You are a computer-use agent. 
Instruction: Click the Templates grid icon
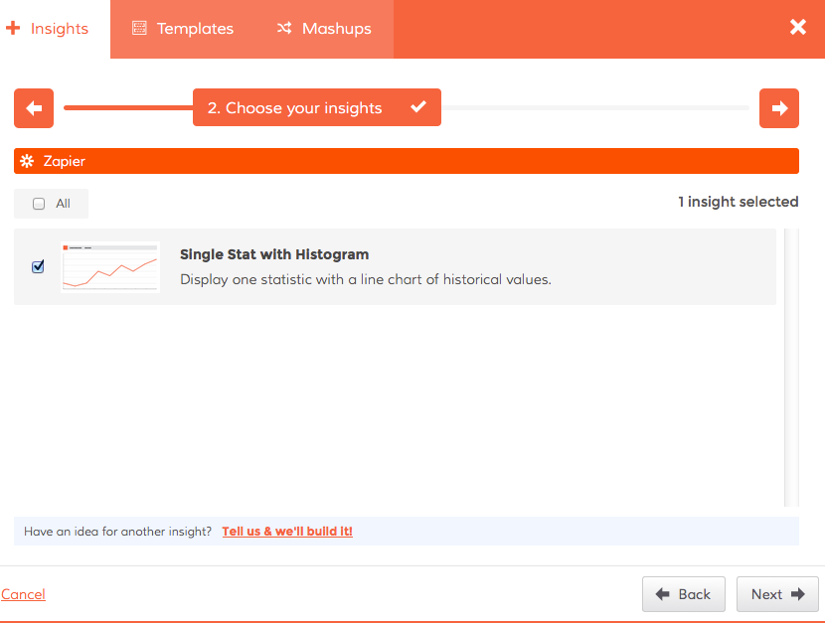click(x=139, y=28)
